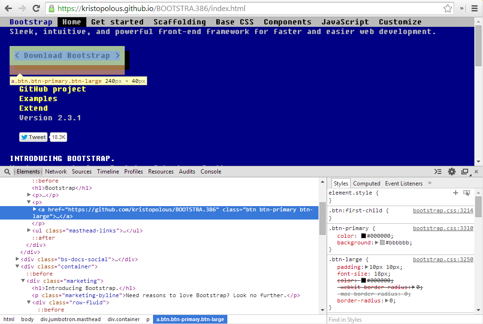Open Get started nav item
Viewport: 483px width, 324px height.
pyautogui.click(x=118, y=22)
